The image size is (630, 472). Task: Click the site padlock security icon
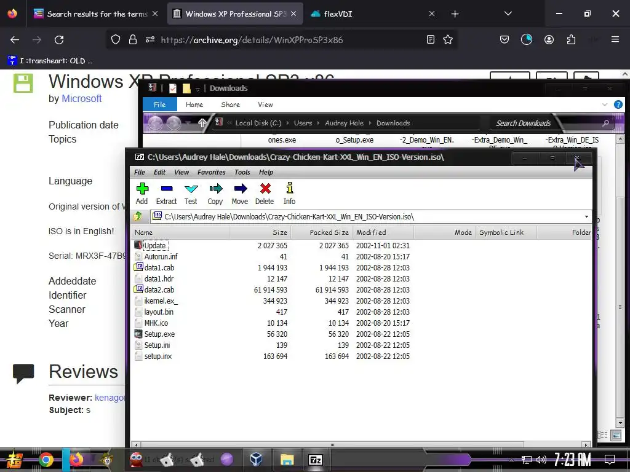[133, 39]
